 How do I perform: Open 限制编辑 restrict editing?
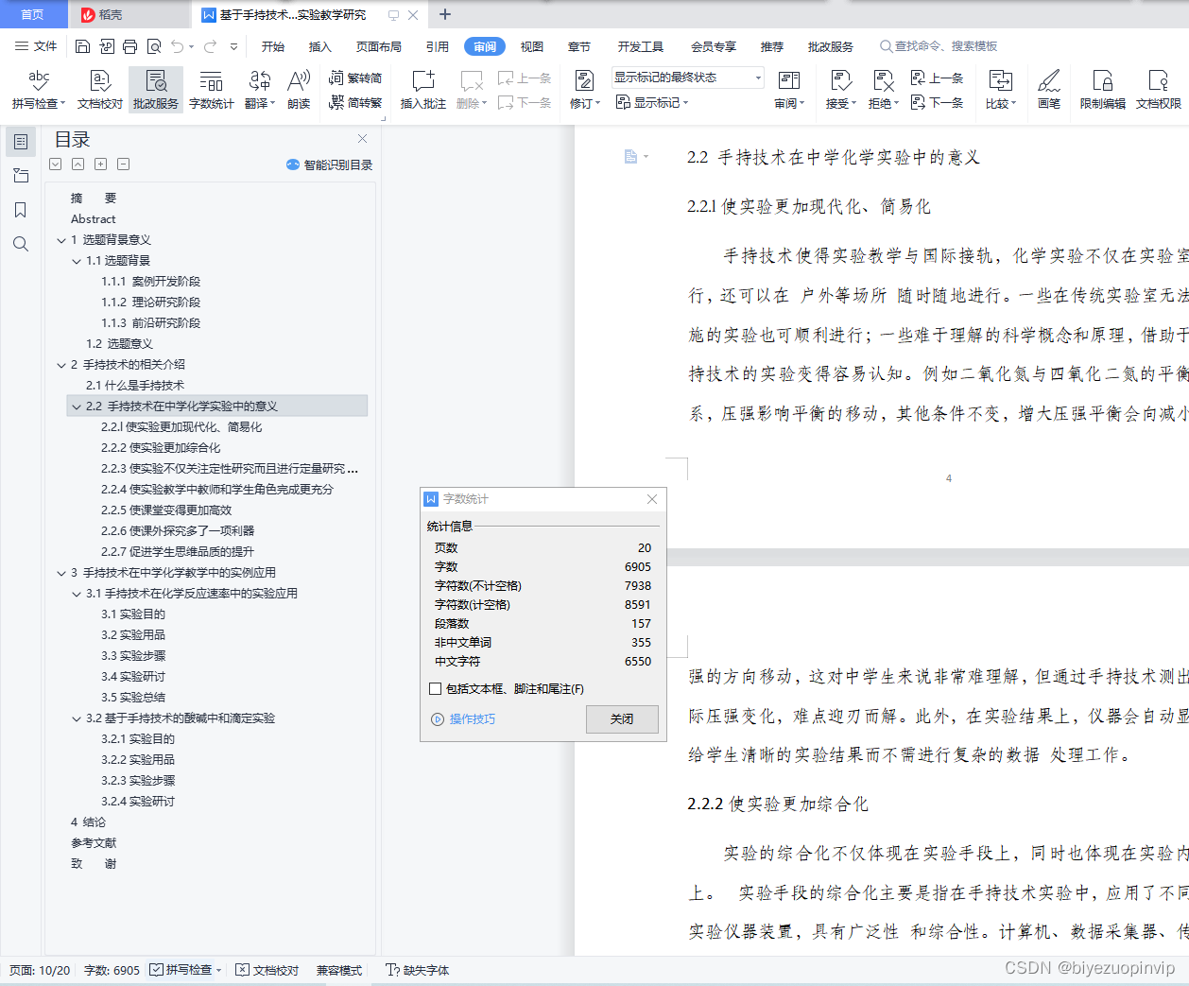click(x=1102, y=90)
